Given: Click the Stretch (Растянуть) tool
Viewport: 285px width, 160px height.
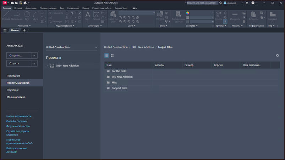Looking at the screenshot, I should point(55,22).
